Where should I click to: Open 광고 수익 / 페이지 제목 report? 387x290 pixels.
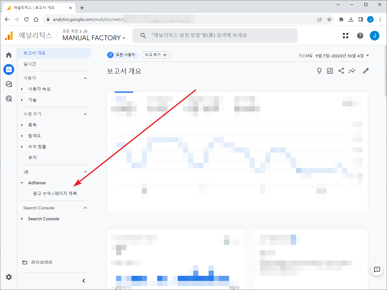(55, 193)
